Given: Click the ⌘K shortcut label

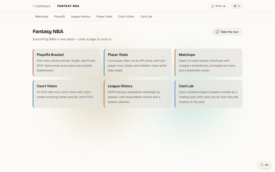Looking at the screenshot, I should (267, 165).
